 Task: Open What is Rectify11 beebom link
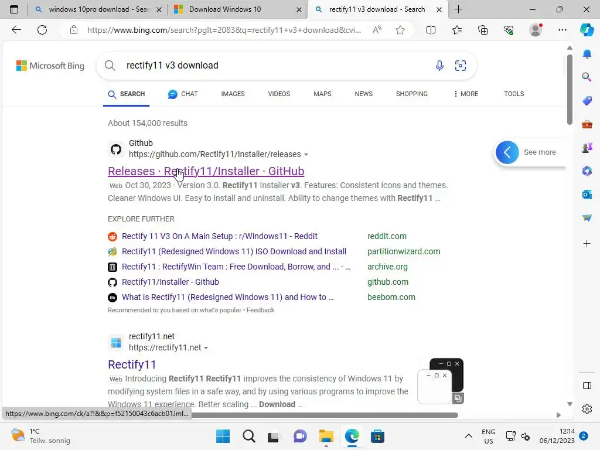pyautogui.click(x=227, y=297)
